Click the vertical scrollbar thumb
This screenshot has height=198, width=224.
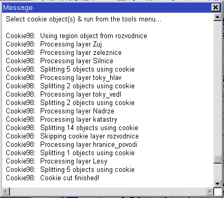coord(217,159)
